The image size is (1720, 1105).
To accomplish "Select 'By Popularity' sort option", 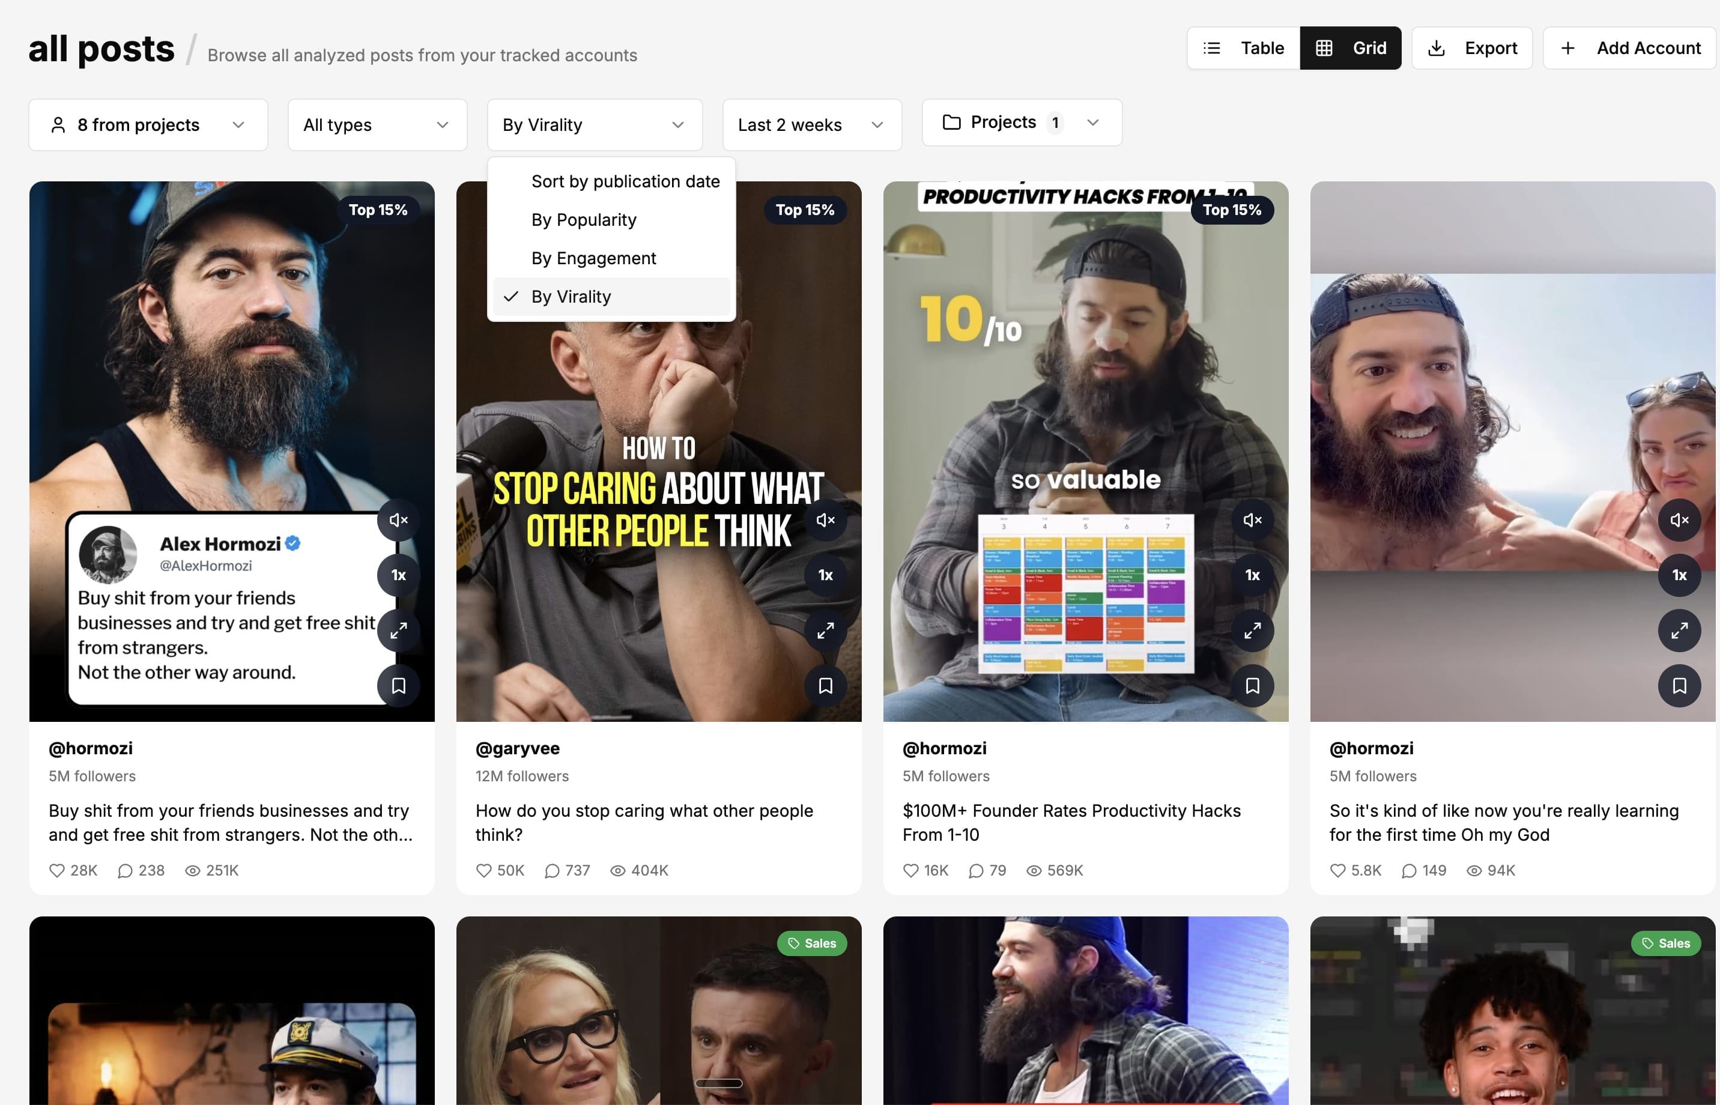I will 611,220.
